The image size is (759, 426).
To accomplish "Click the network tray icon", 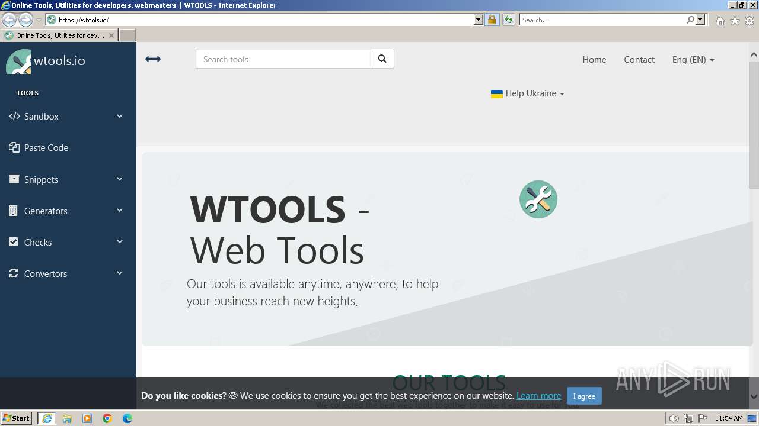I will pyautogui.click(x=688, y=418).
